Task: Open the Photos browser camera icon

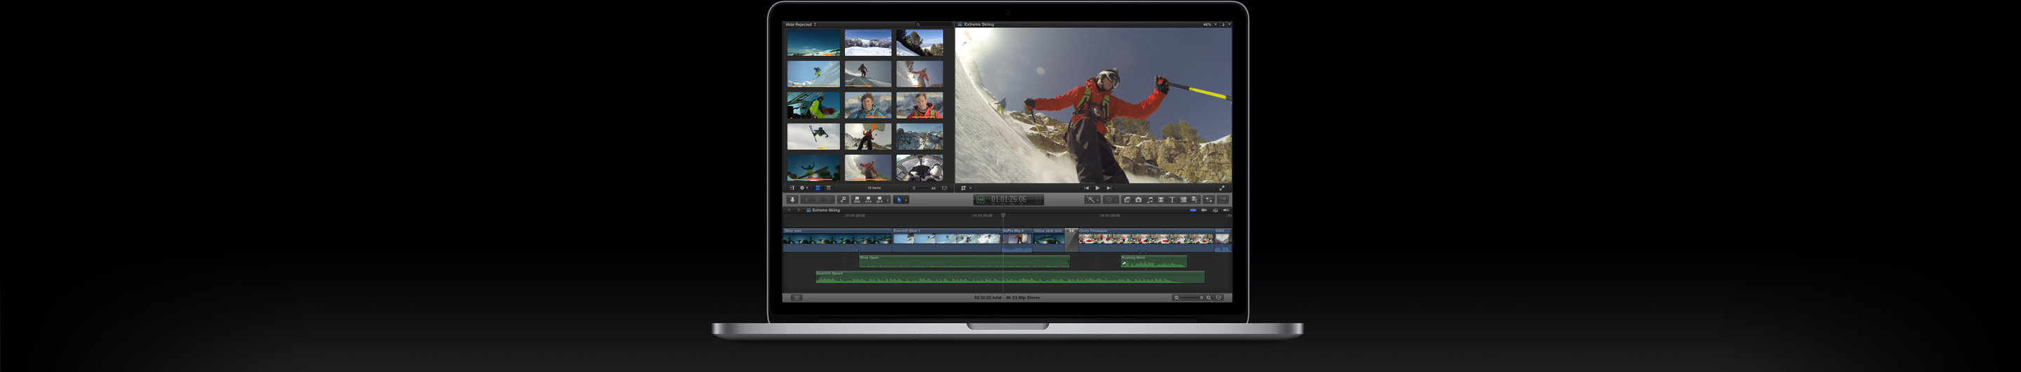Action: click(1138, 200)
